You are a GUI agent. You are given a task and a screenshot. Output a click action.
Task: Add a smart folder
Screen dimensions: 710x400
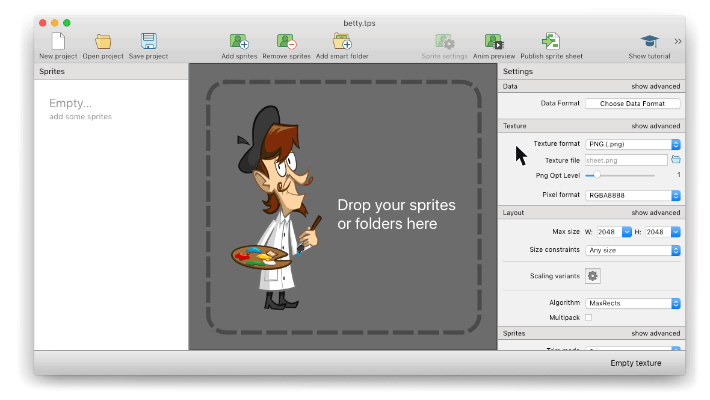[x=342, y=41]
